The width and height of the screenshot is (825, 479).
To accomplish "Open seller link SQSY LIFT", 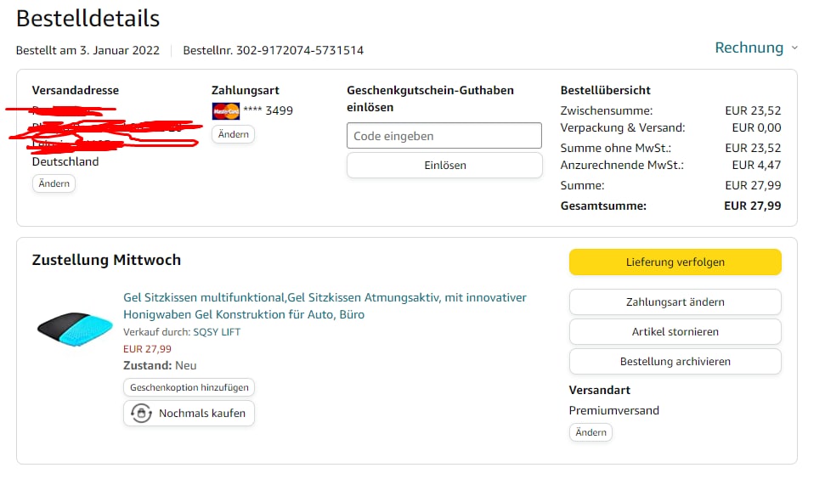I will click(217, 332).
